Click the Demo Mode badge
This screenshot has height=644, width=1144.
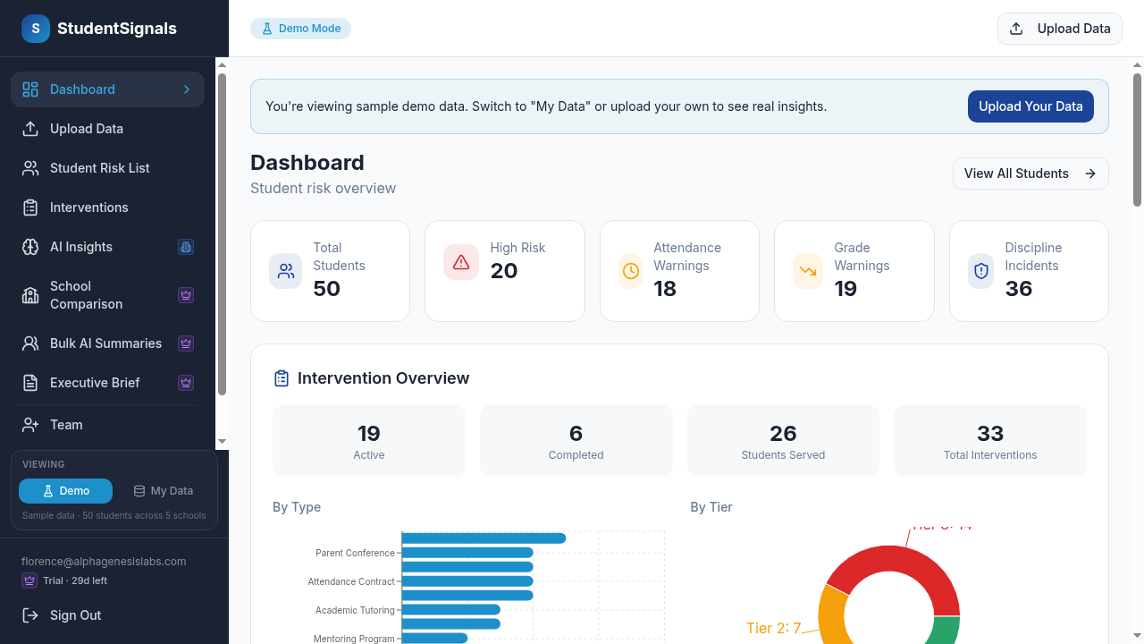tap(300, 29)
